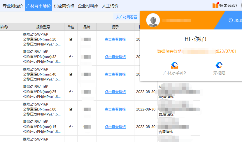Viewport: 242px width, 142px height.
Task: Open 点击查看价格 for DN 15 row
Action: click(115, 127)
